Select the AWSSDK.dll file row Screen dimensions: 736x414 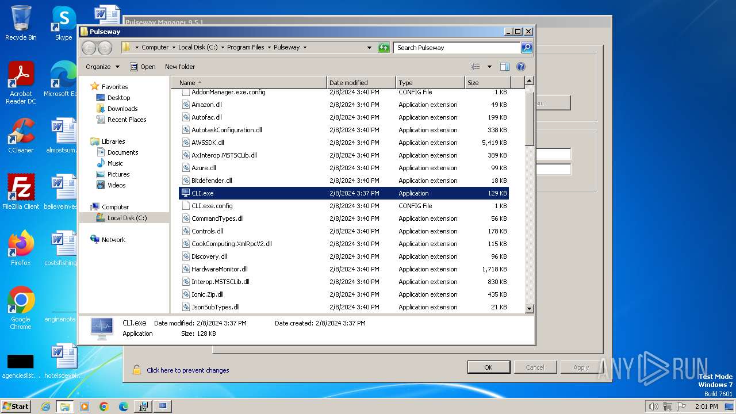coord(344,143)
